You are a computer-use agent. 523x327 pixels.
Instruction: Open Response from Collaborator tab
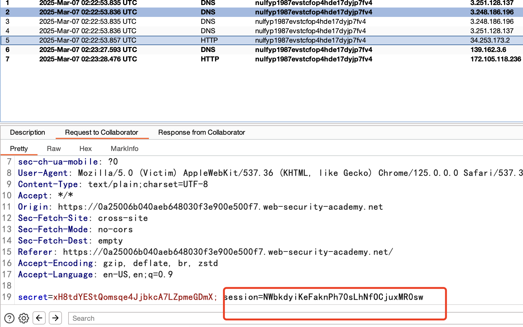201,132
